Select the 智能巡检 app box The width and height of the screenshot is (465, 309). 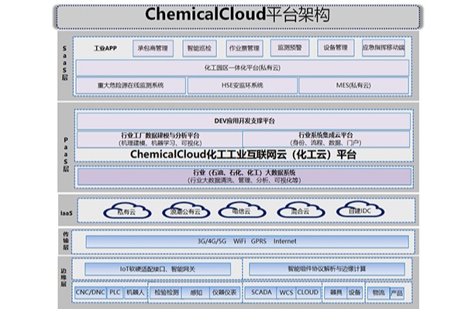200,48
